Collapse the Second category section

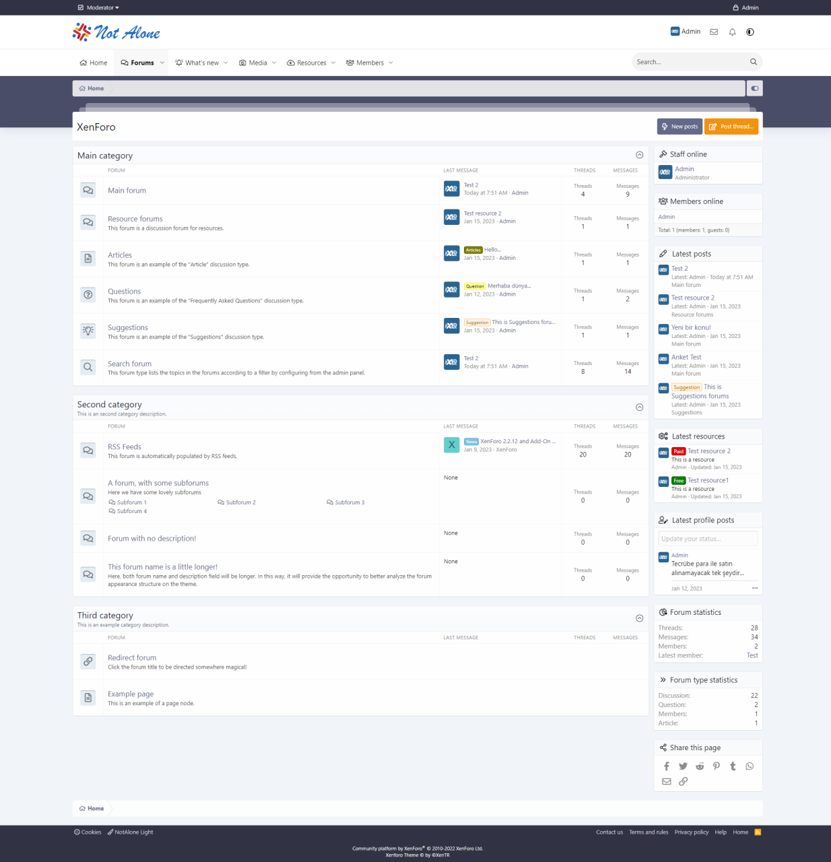tap(640, 407)
